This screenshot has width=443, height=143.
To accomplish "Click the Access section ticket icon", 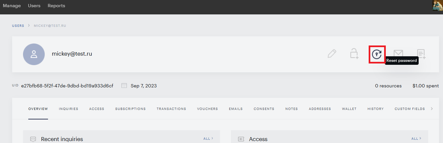I will (241, 139).
